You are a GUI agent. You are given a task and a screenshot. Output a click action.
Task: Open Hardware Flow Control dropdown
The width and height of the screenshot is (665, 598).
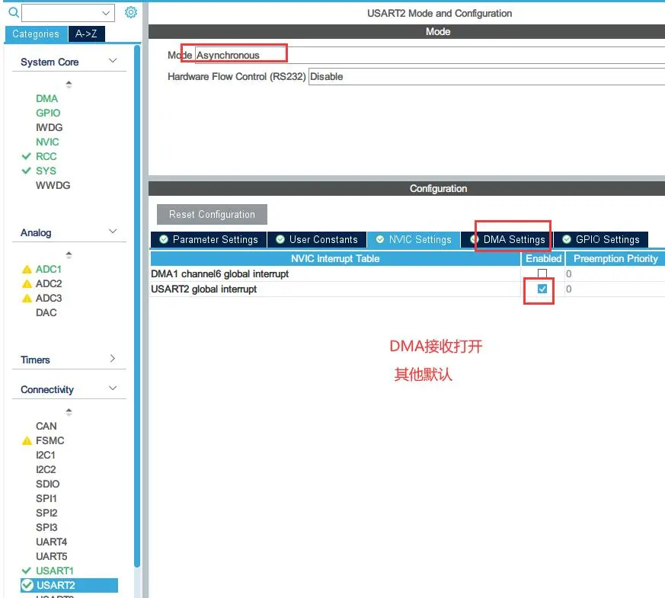(486, 77)
